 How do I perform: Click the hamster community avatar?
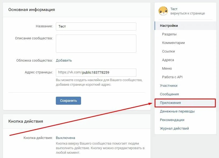pyautogui.click(x=163, y=11)
